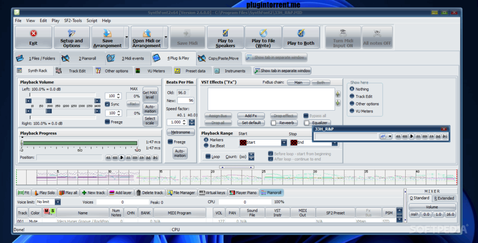Click the green Playback Progress bar
The height and width of the screenshot is (243, 478).
(x=80, y=143)
